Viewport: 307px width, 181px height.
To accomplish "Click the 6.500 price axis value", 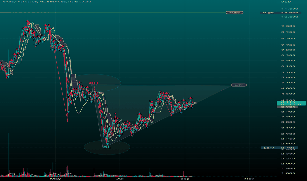I will click(x=288, y=61).
